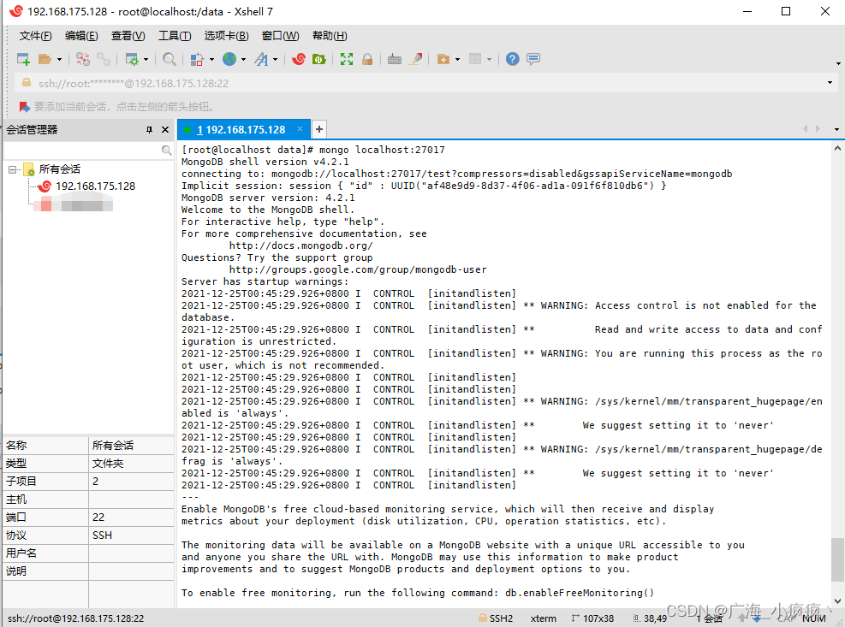Select the 所有会话 folder
Image resolution: width=845 pixels, height=627 pixels.
(60, 169)
